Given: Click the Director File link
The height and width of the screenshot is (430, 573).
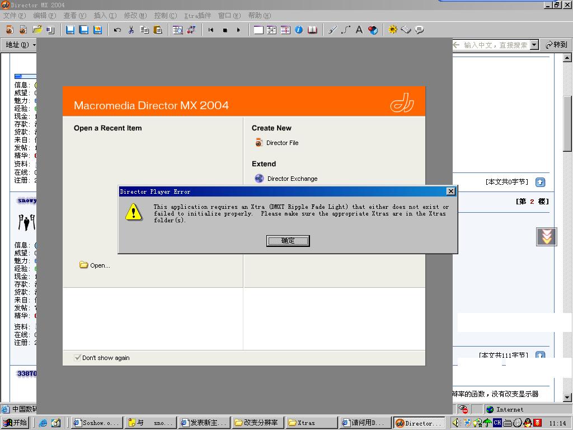Looking at the screenshot, I should pos(282,143).
